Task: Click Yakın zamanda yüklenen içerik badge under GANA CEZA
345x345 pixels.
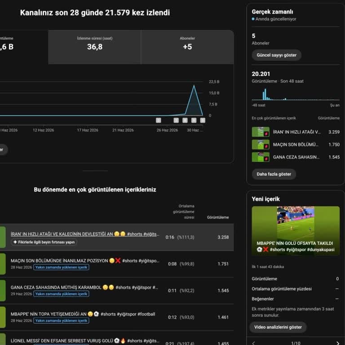Action: tap(62, 294)
